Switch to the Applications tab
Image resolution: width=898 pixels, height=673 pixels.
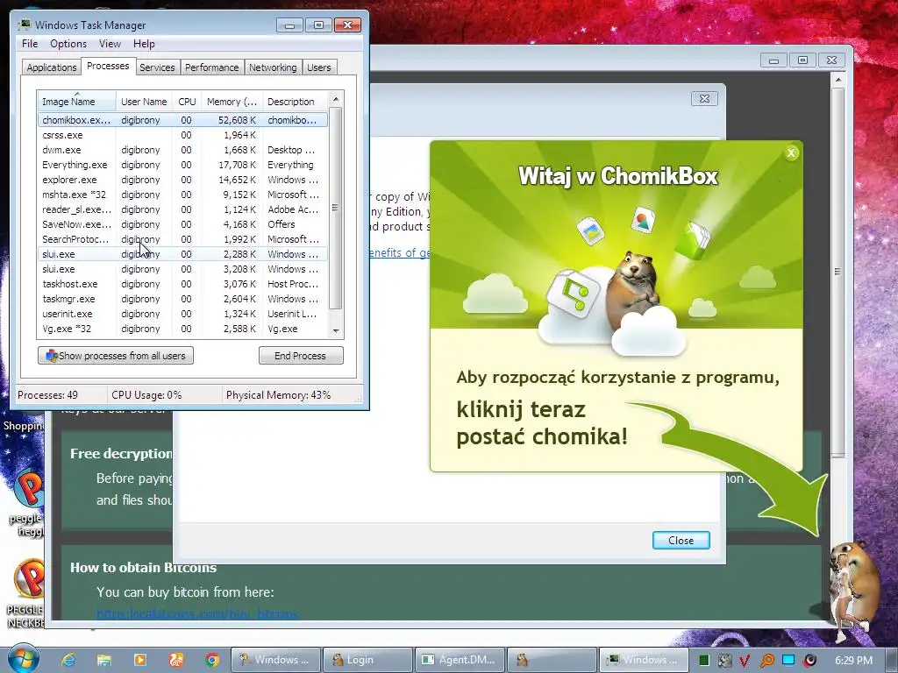click(x=51, y=67)
